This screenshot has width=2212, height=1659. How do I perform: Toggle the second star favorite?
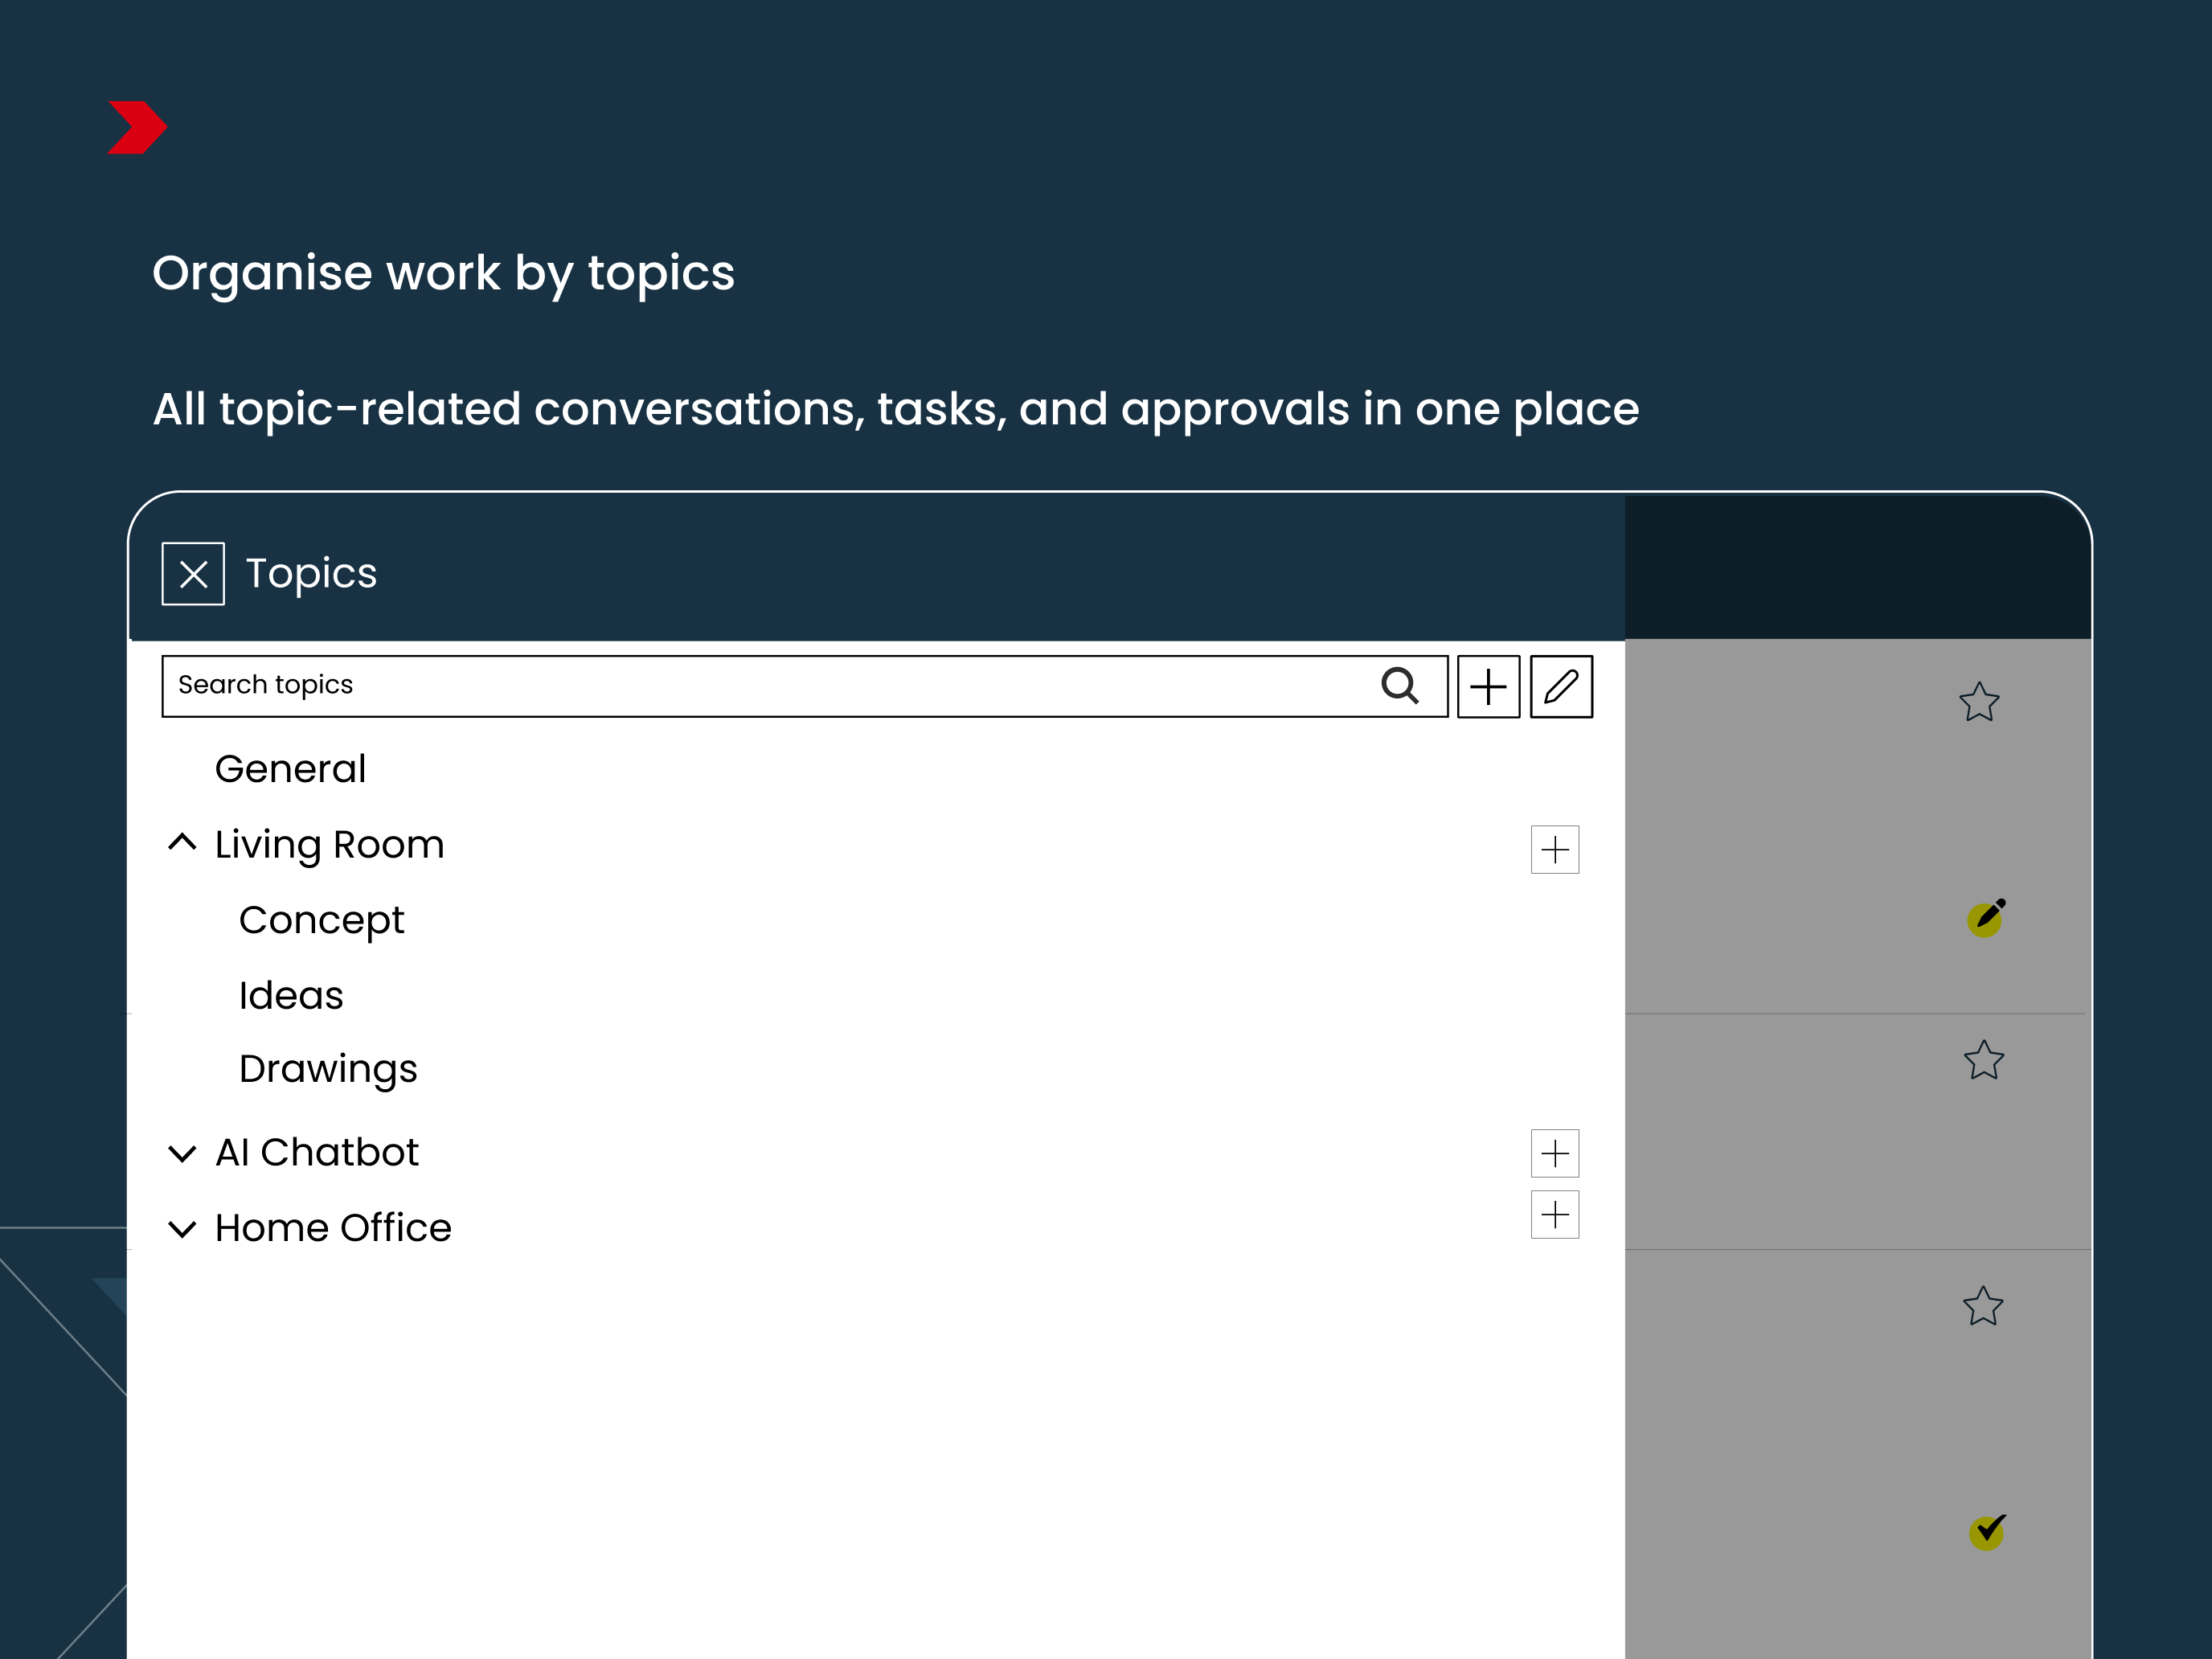(1984, 1060)
